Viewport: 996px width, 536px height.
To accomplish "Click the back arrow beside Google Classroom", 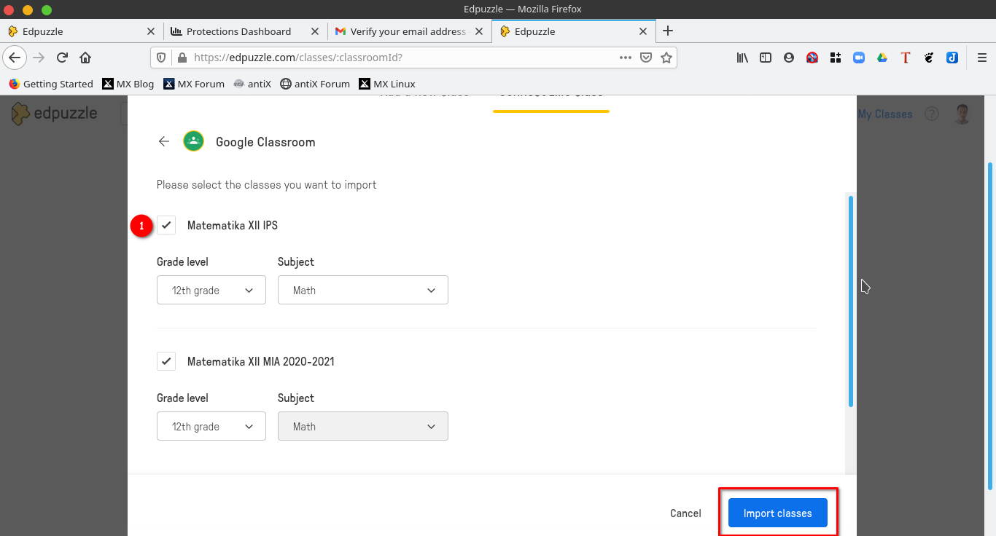I will [x=163, y=141].
